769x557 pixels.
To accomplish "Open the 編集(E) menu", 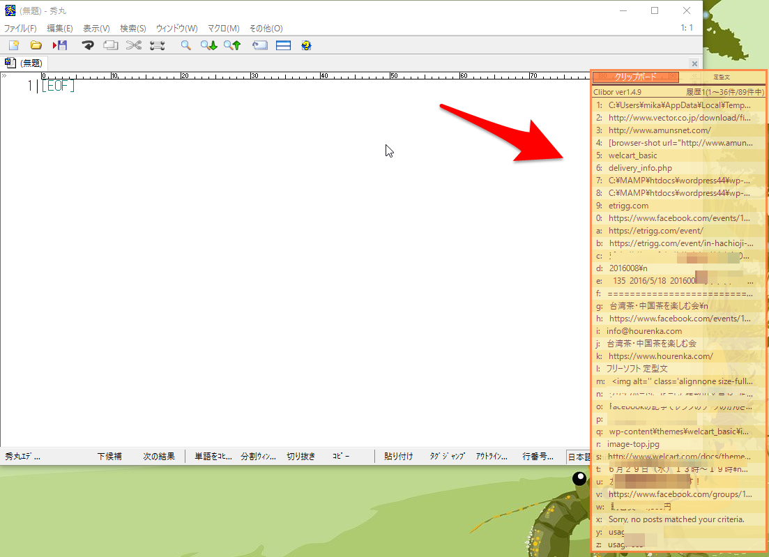I will [60, 29].
